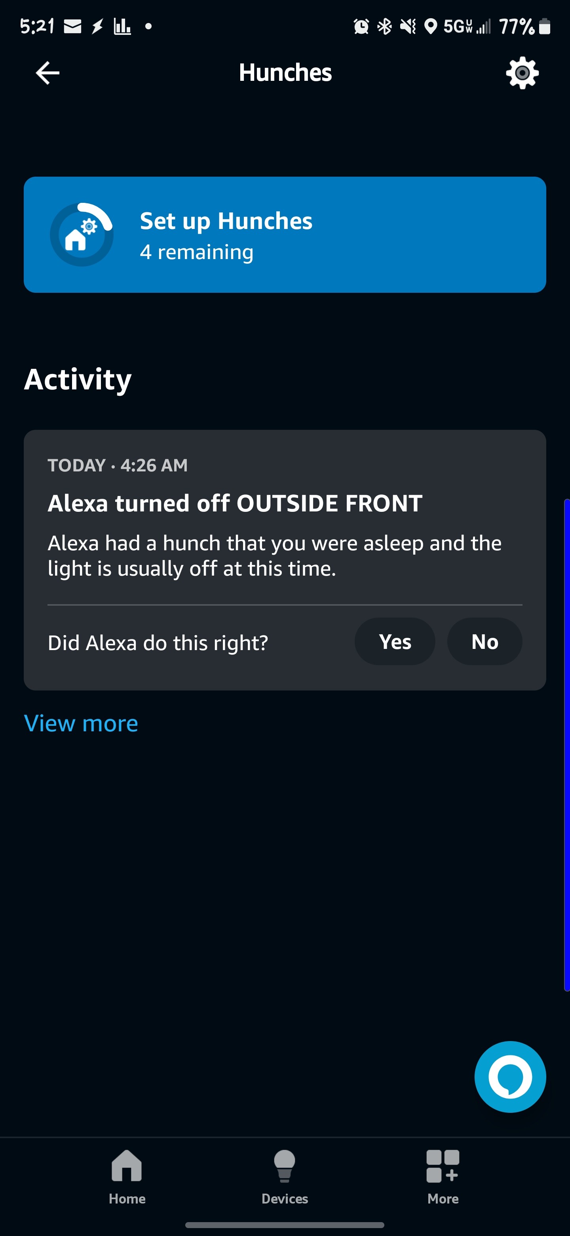
Task: Tap the Set up Hunches house icon
Action: (82, 235)
